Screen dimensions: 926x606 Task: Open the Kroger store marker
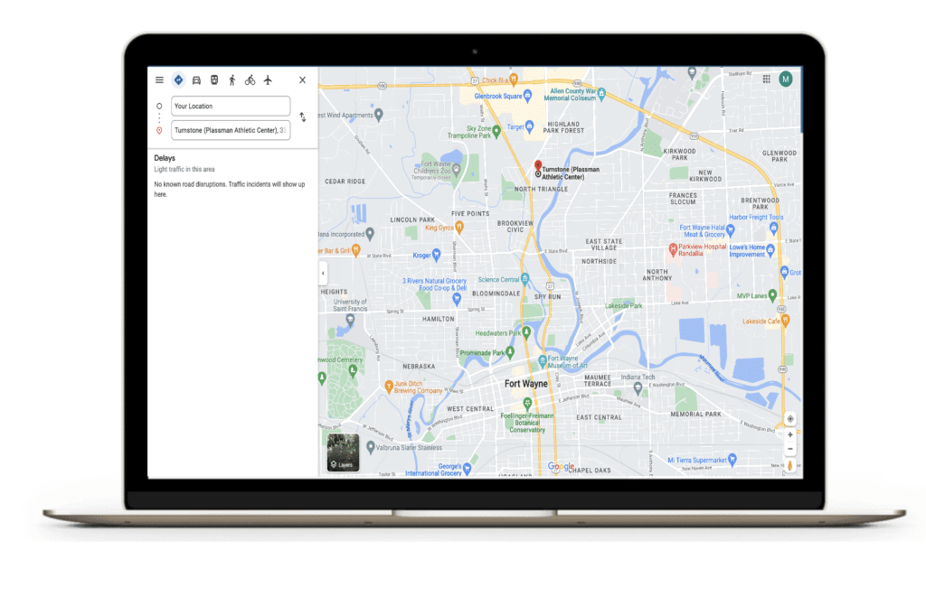pyautogui.click(x=437, y=255)
